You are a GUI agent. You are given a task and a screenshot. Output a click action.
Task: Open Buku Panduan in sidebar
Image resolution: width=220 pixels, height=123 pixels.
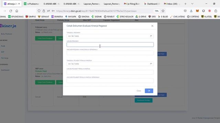click(7, 34)
